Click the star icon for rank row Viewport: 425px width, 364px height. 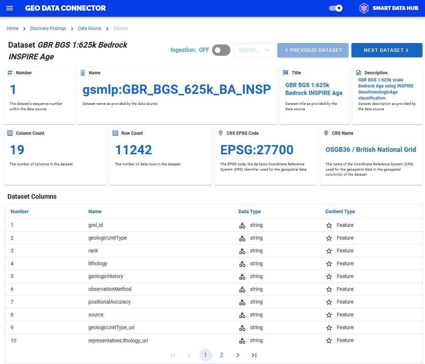click(329, 251)
